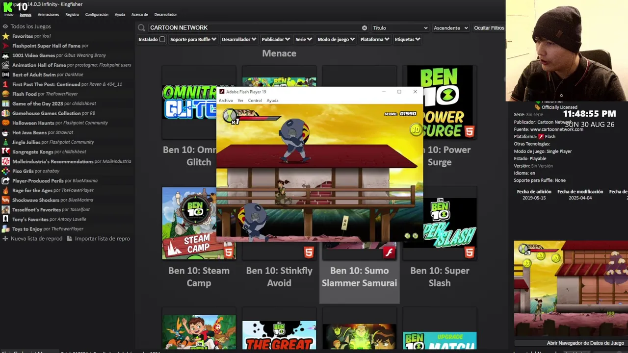
Task: Click Abrir Navegador de Datos de Juego
Action: pos(585,343)
